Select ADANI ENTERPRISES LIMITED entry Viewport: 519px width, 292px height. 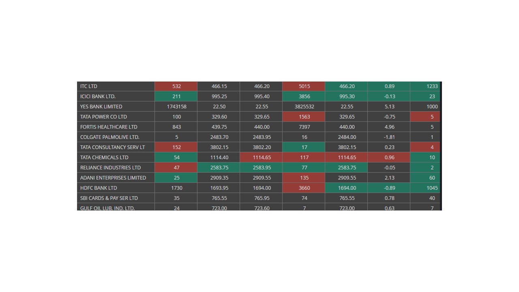[113, 178]
